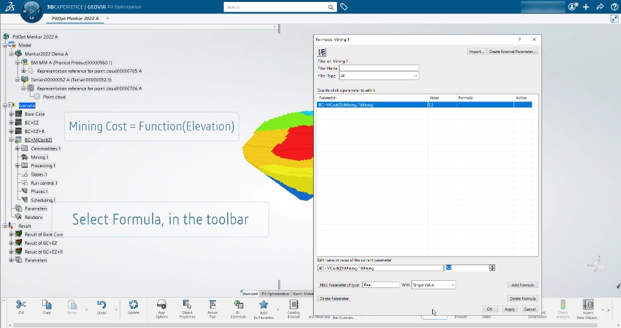This screenshot has width=621, height=328.
Task: Select Relations in the tree
Action: pyautogui.click(x=34, y=218)
